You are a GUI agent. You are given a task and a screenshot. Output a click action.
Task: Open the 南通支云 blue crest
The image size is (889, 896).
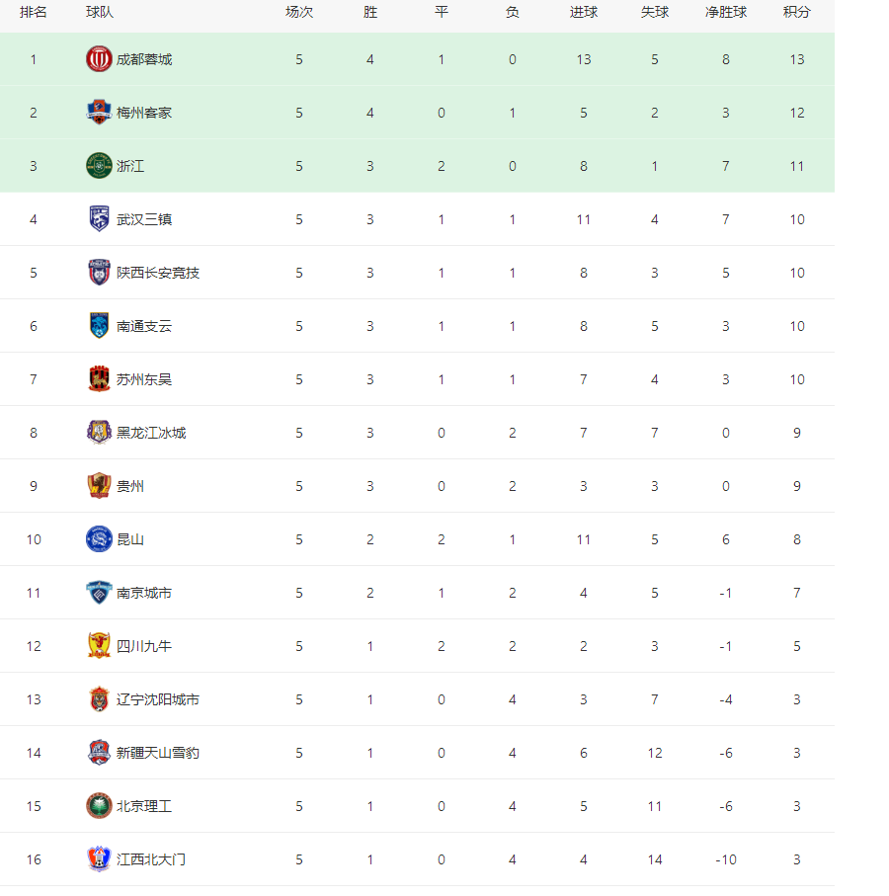click(x=99, y=326)
